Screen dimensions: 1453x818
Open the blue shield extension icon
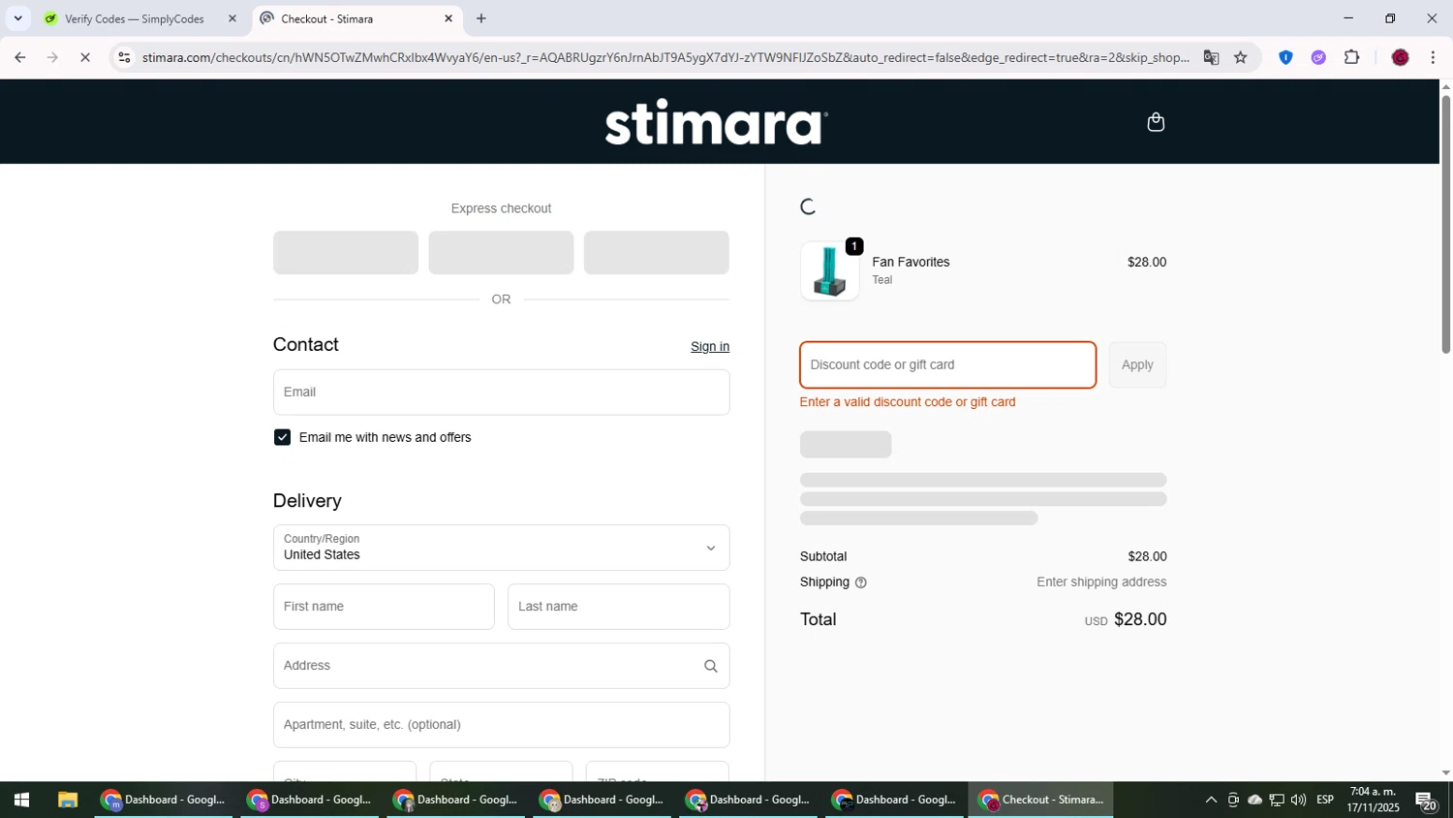coord(1285,57)
